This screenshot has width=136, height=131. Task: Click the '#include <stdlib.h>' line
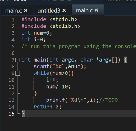51,26
